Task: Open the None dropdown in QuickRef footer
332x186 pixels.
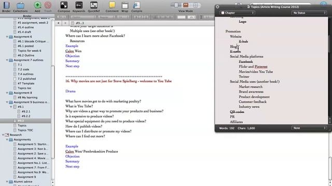Action: [309, 128]
